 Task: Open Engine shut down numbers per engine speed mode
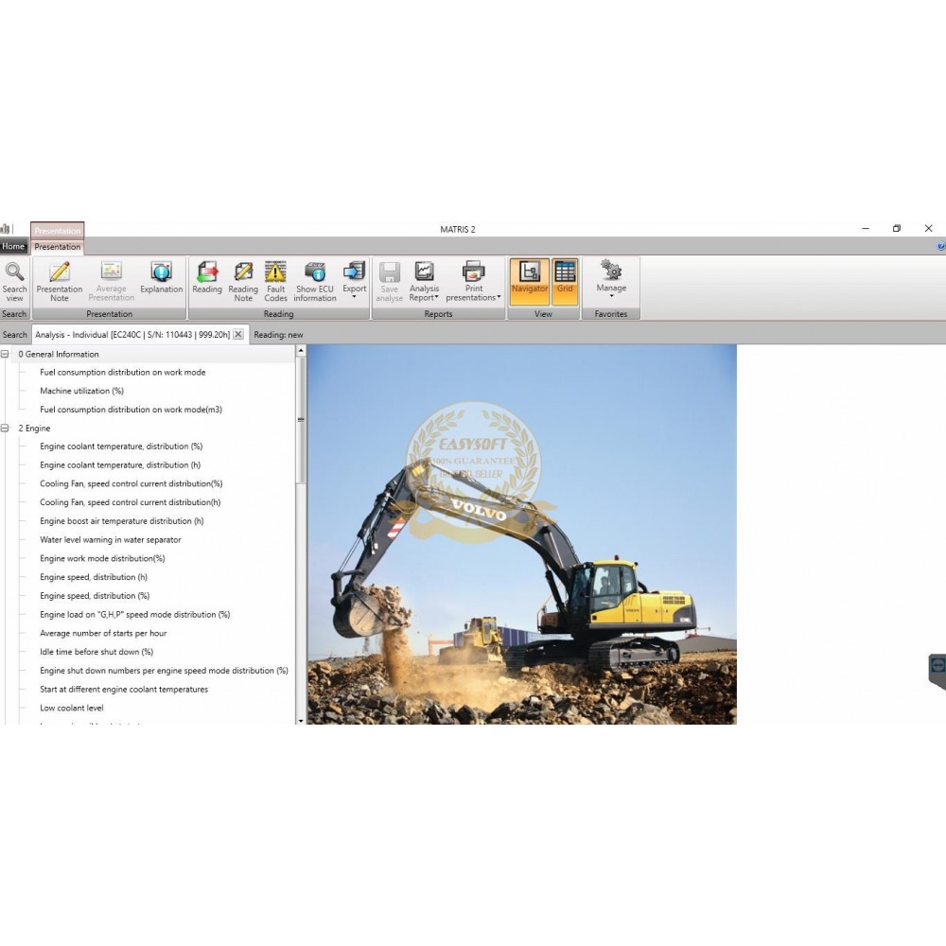(x=164, y=671)
